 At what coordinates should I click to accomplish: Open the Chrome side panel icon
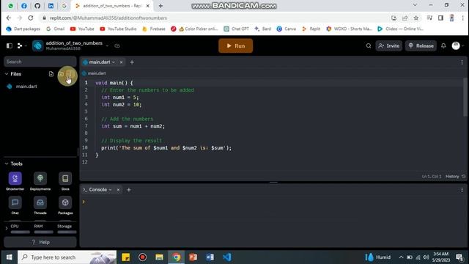tap(440, 18)
